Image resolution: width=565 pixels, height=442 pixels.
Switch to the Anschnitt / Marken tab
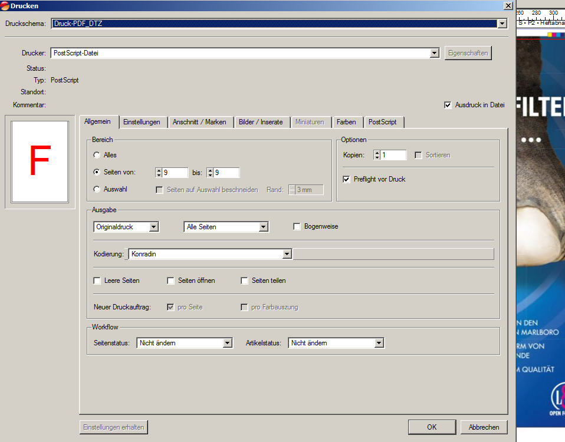199,122
